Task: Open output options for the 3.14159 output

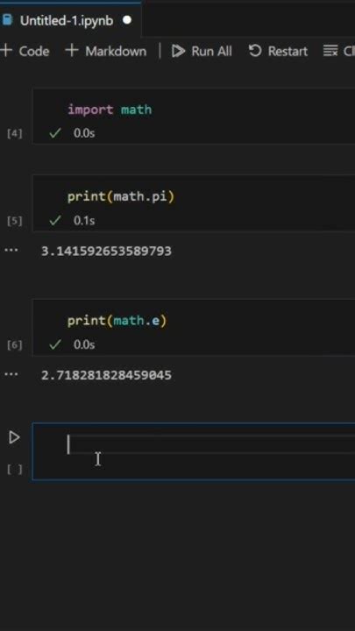Action: click(11, 250)
